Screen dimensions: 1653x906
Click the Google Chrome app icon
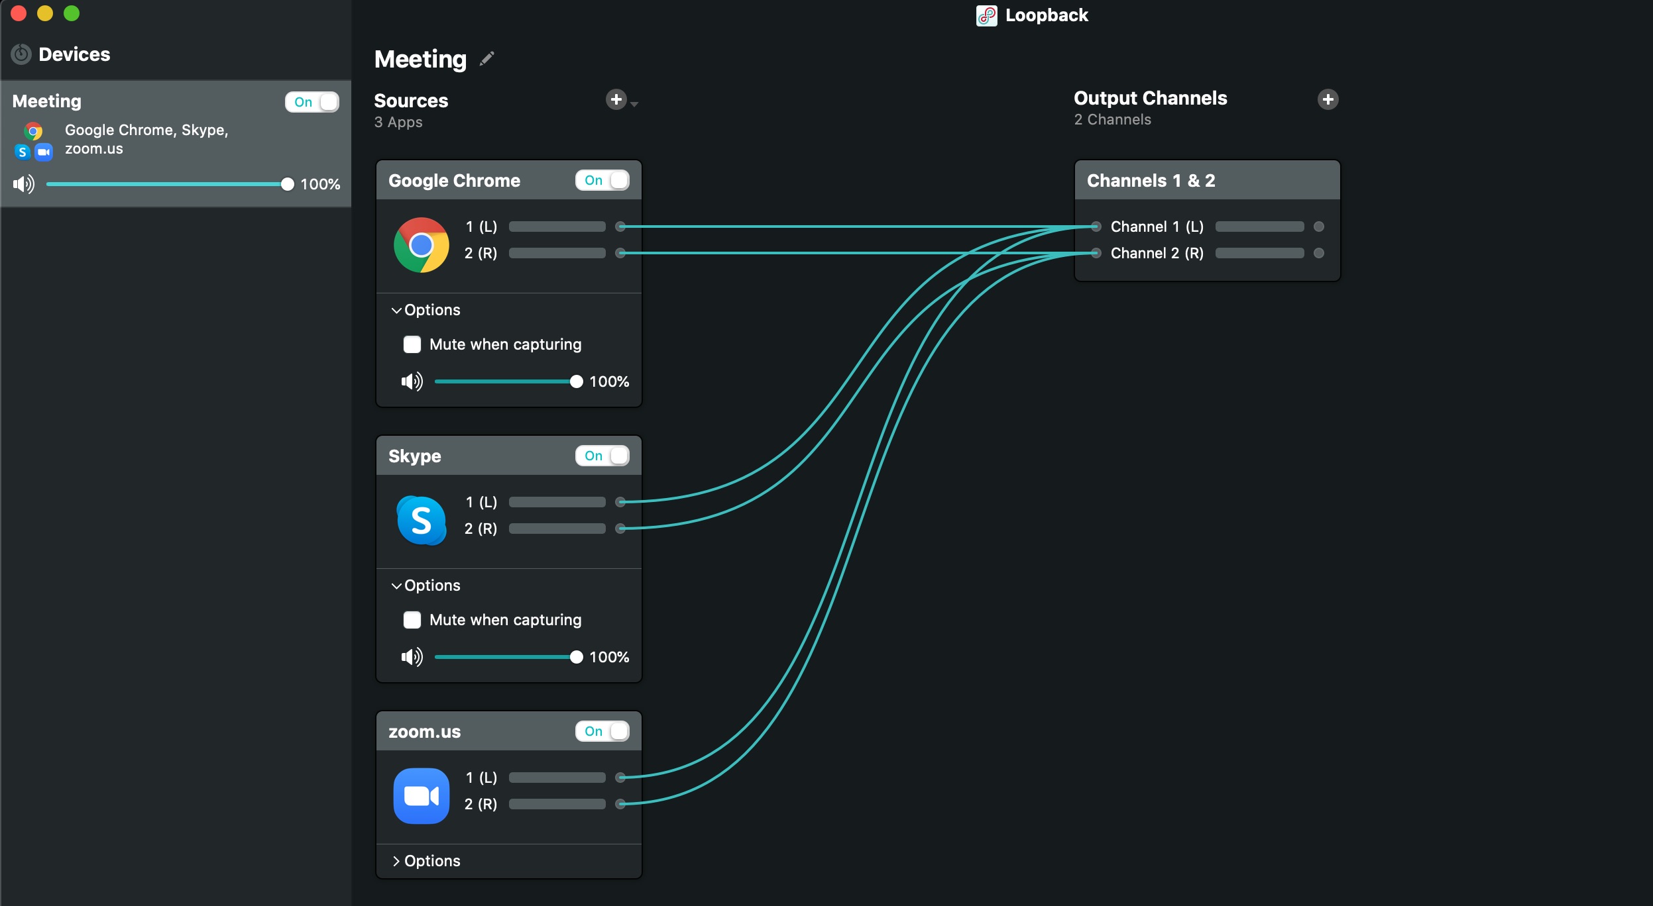click(x=422, y=245)
